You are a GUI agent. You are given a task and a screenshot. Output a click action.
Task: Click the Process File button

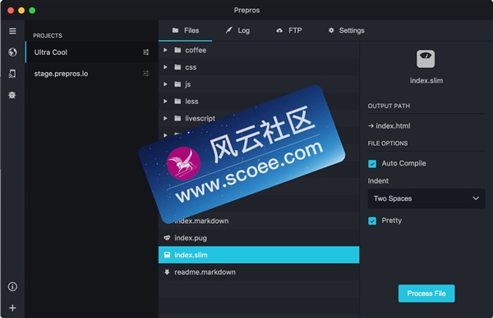(x=426, y=293)
